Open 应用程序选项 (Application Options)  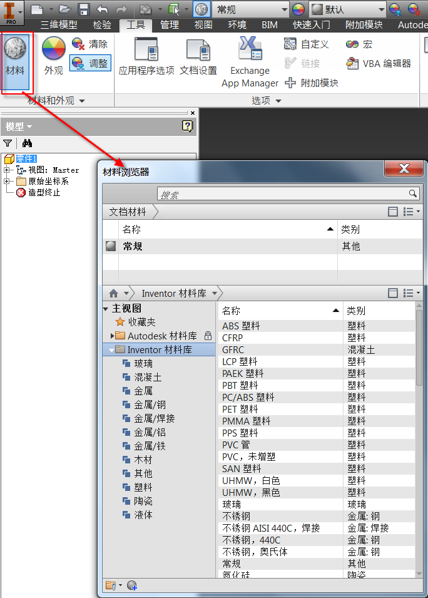pos(146,56)
